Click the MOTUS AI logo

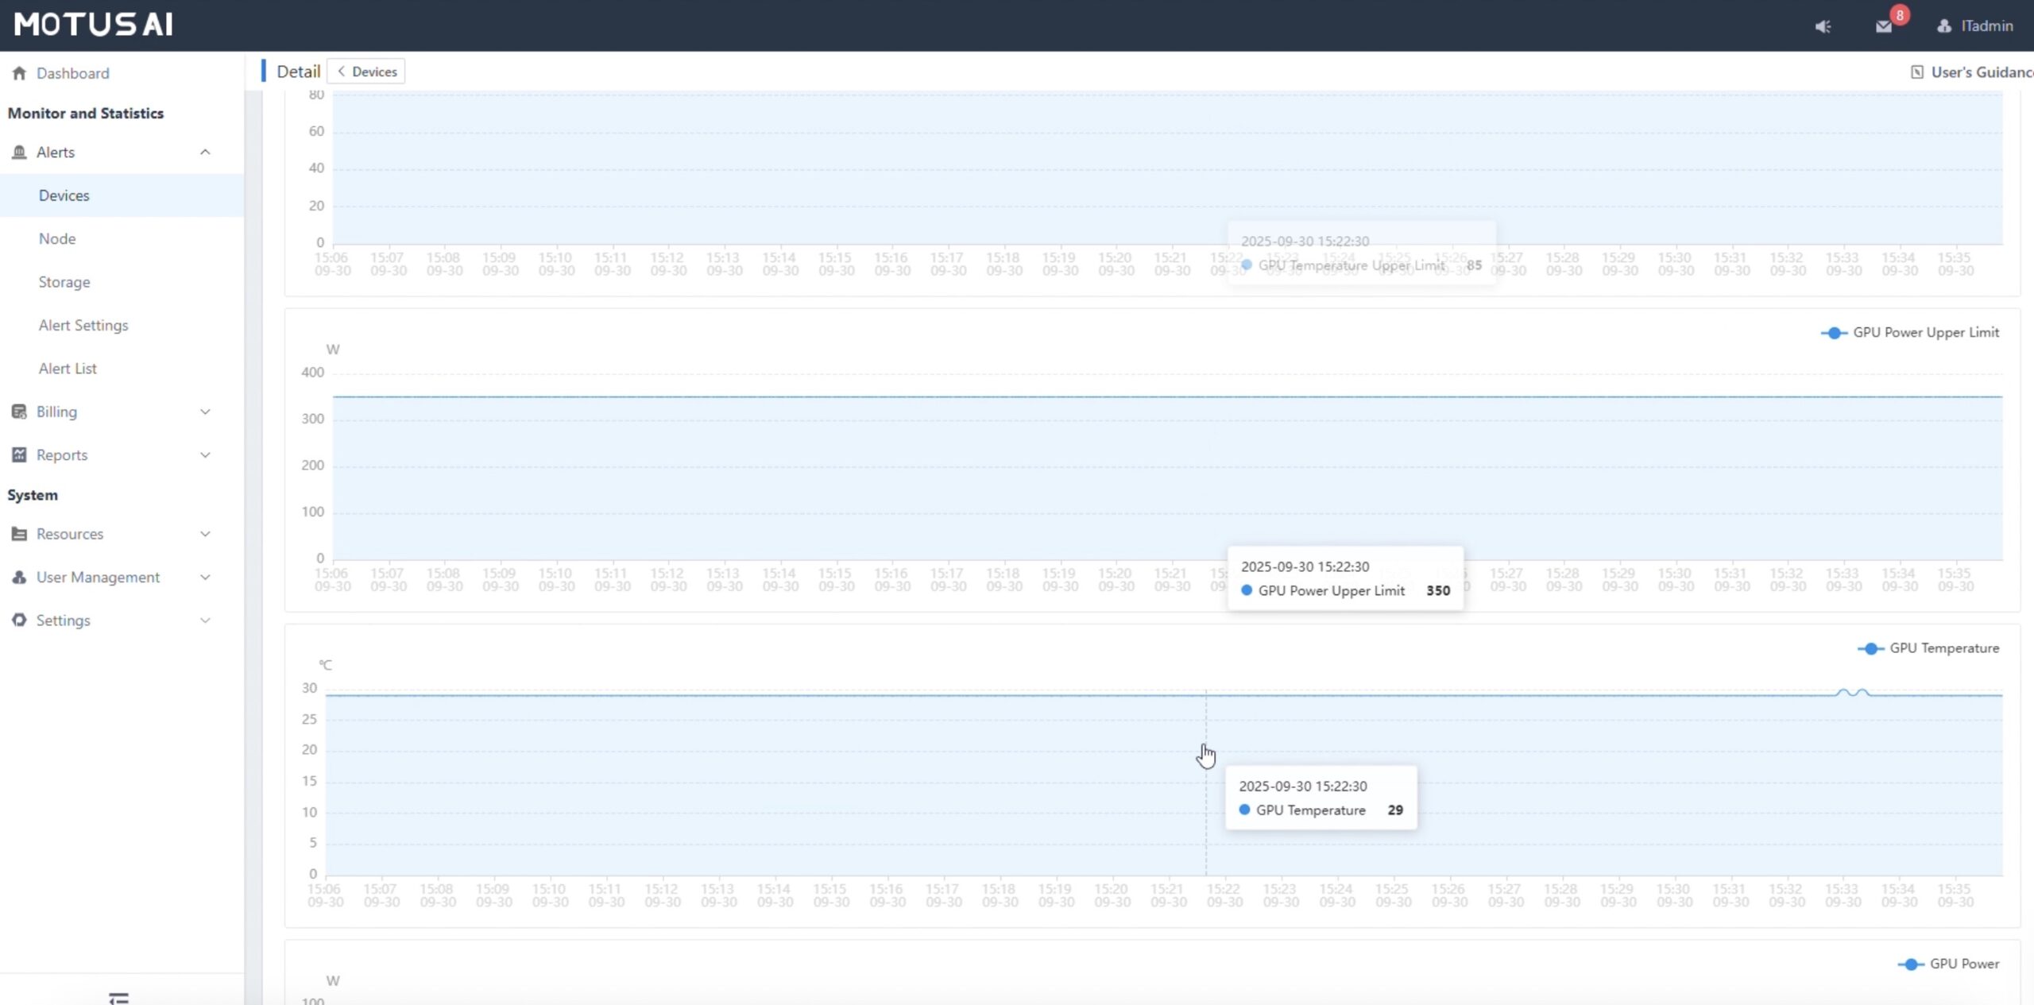(x=94, y=25)
